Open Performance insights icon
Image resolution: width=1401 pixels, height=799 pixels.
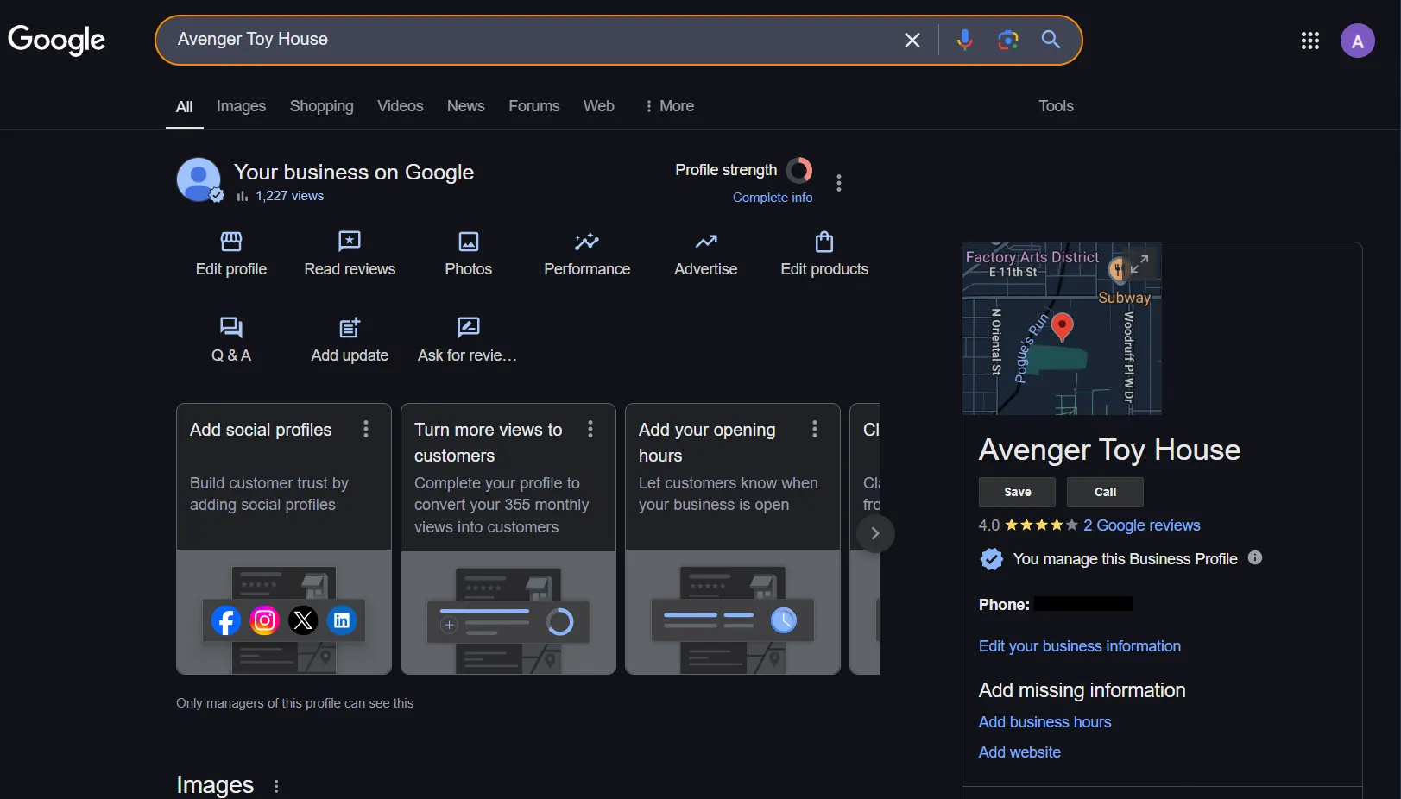click(587, 241)
